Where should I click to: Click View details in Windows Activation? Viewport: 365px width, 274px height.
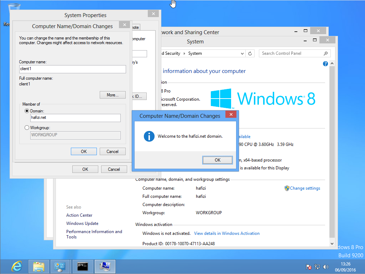227,233
